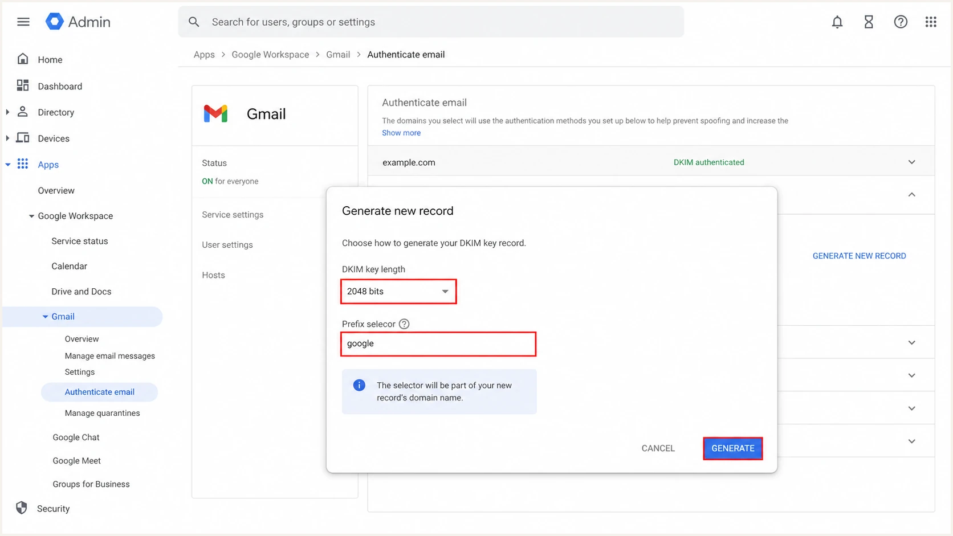Collapse the Apps sidebar section

8,165
